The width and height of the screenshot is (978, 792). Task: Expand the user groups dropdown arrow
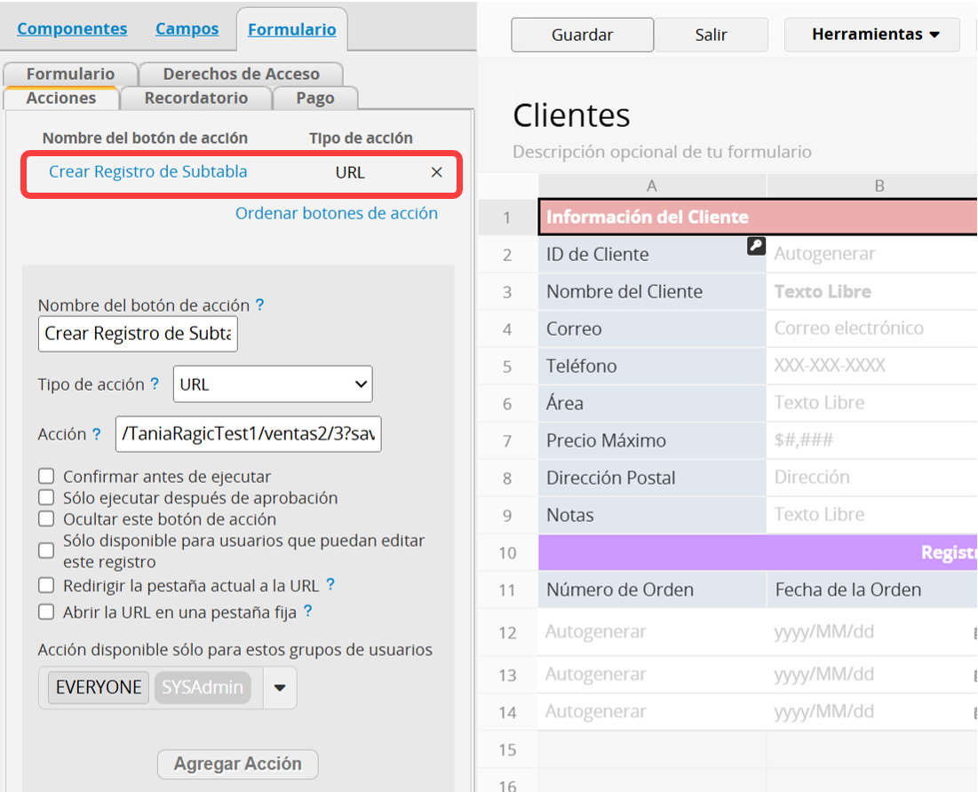point(280,688)
